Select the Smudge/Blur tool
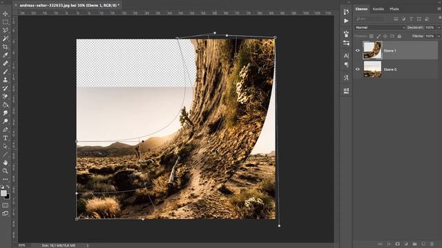The height and width of the screenshot is (248, 442). (x=6, y=113)
